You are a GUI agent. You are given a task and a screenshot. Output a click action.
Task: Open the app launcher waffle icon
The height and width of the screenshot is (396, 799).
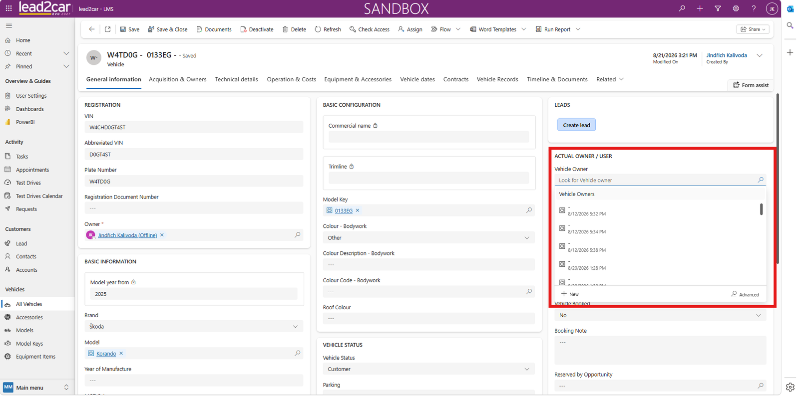[x=8, y=8]
